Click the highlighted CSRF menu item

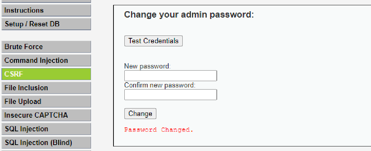(46, 74)
